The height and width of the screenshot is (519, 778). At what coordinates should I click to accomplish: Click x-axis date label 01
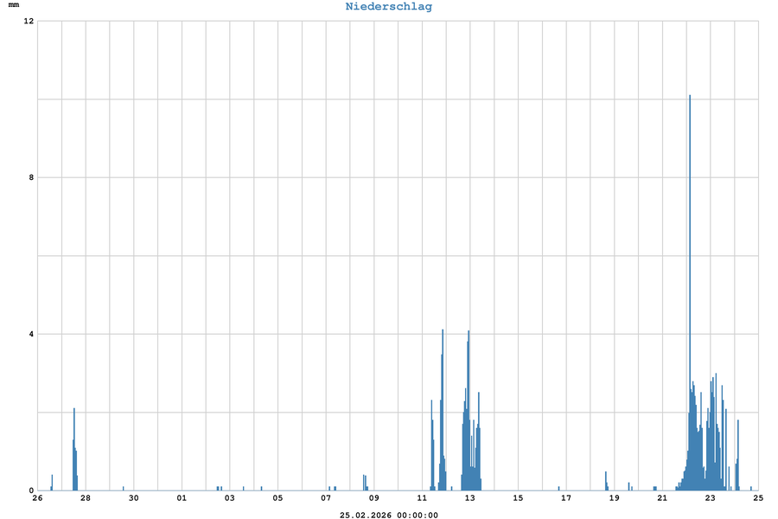182,498
